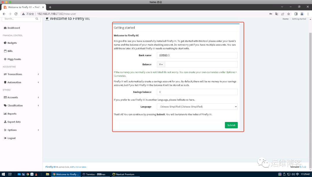
Task: Click the Home breadcrumb link
Action: [285, 19]
